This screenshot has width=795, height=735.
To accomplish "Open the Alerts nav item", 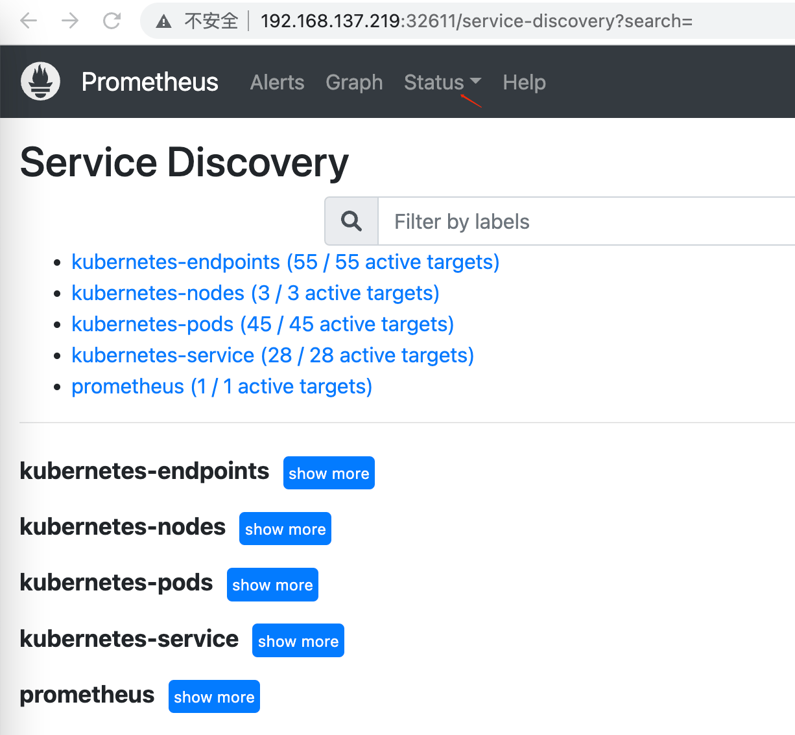I will [x=277, y=82].
